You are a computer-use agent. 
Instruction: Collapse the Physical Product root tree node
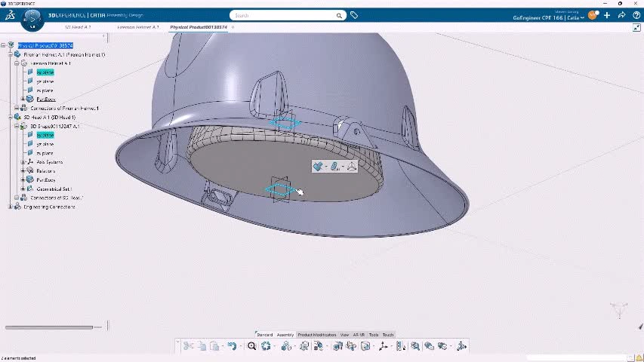[3, 45]
